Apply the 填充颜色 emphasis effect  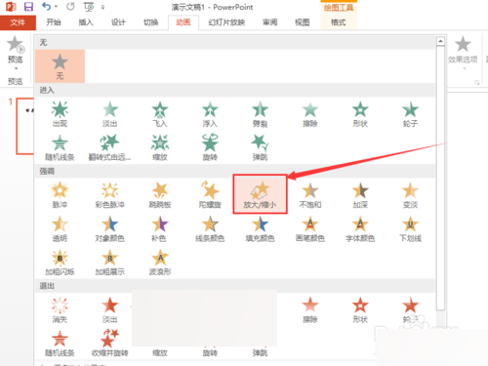[260, 228]
